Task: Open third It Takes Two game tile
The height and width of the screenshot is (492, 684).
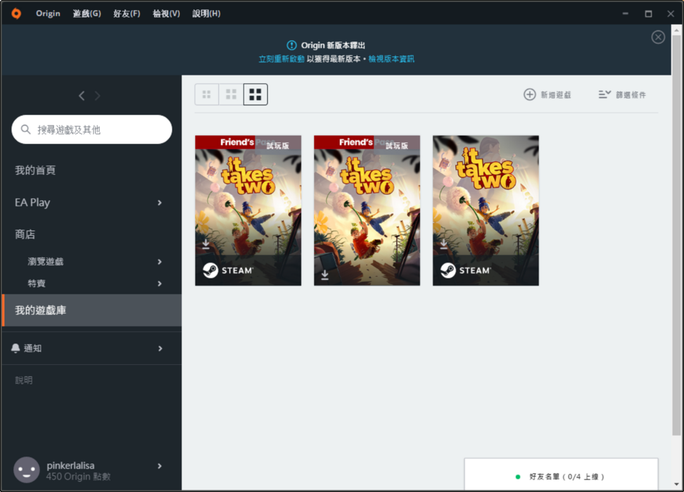Action: click(486, 211)
